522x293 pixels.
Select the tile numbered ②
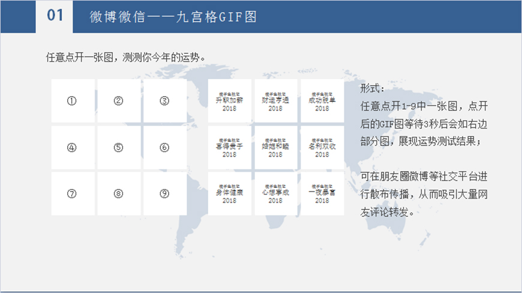point(119,101)
